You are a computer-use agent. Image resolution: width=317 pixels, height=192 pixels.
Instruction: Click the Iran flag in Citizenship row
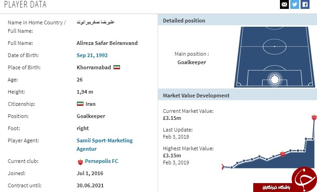coord(80,104)
